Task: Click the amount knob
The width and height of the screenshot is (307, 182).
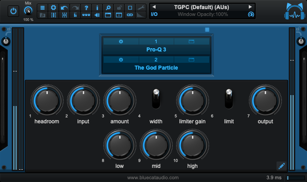Action: [x=120, y=101]
